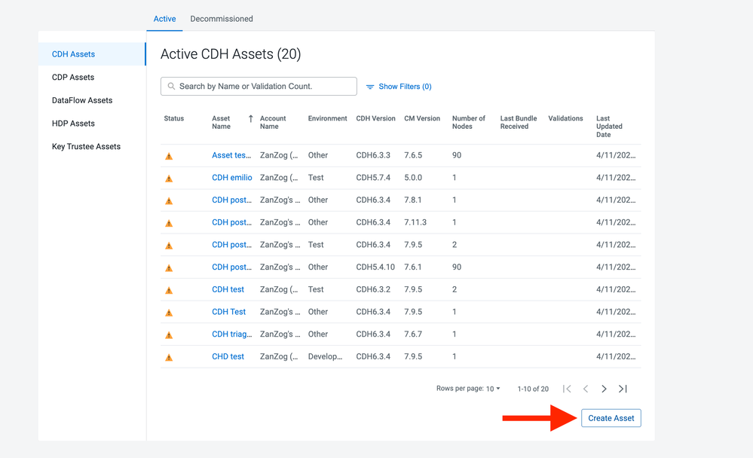Screen dimensions: 753x458
Task: Click the CM Version column header
Action: pos(422,118)
